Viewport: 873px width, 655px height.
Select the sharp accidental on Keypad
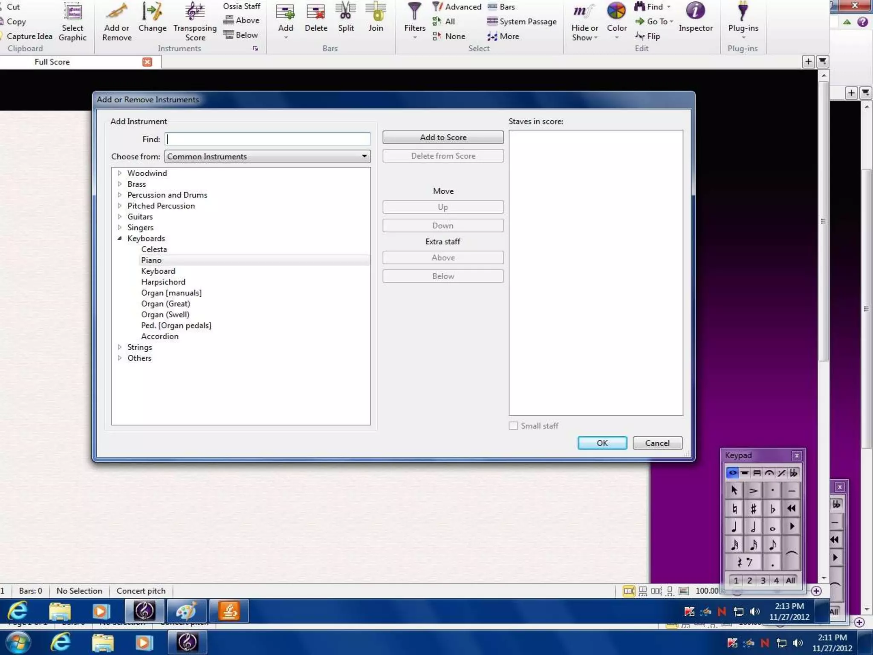pos(753,508)
